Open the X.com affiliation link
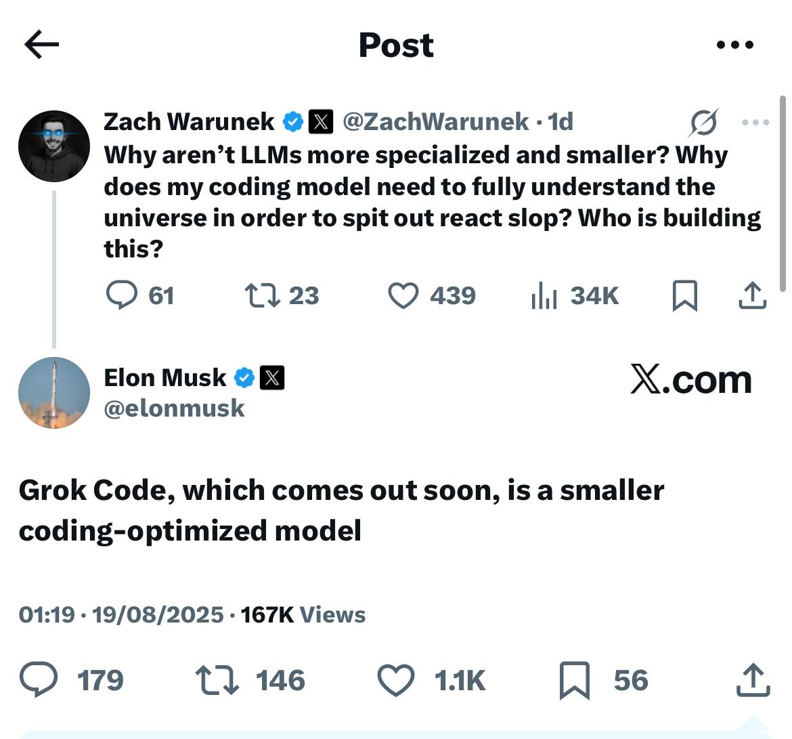 [x=691, y=379]
